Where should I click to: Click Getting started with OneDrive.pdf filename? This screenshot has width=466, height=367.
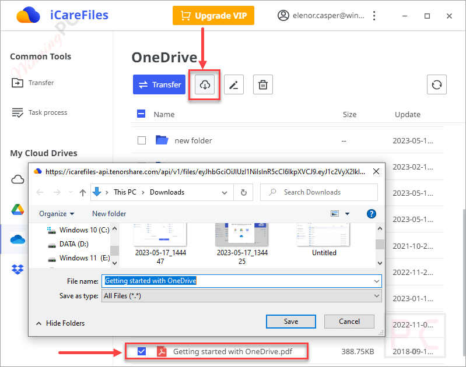point(233,351)
